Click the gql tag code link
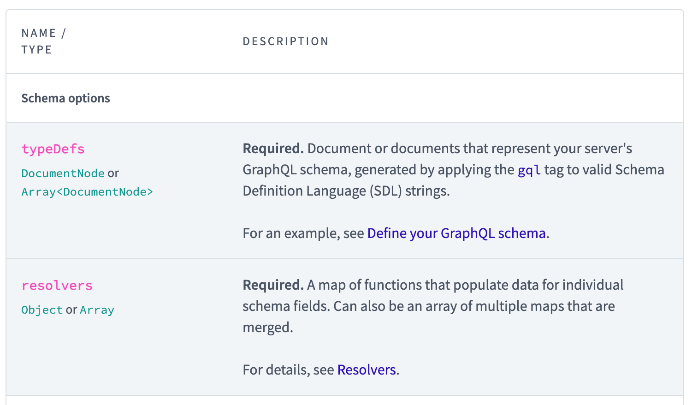 (529, 170)
